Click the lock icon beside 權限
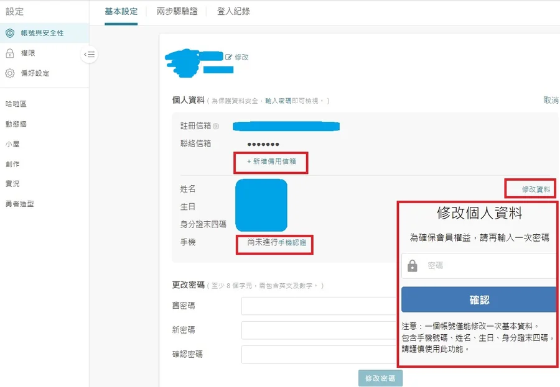 point(10,53)
